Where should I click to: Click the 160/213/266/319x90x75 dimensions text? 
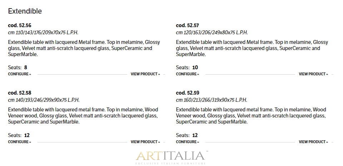(212, 100)
